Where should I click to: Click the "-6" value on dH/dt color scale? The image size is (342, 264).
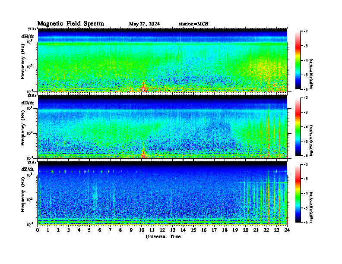[x=306, y=89]
